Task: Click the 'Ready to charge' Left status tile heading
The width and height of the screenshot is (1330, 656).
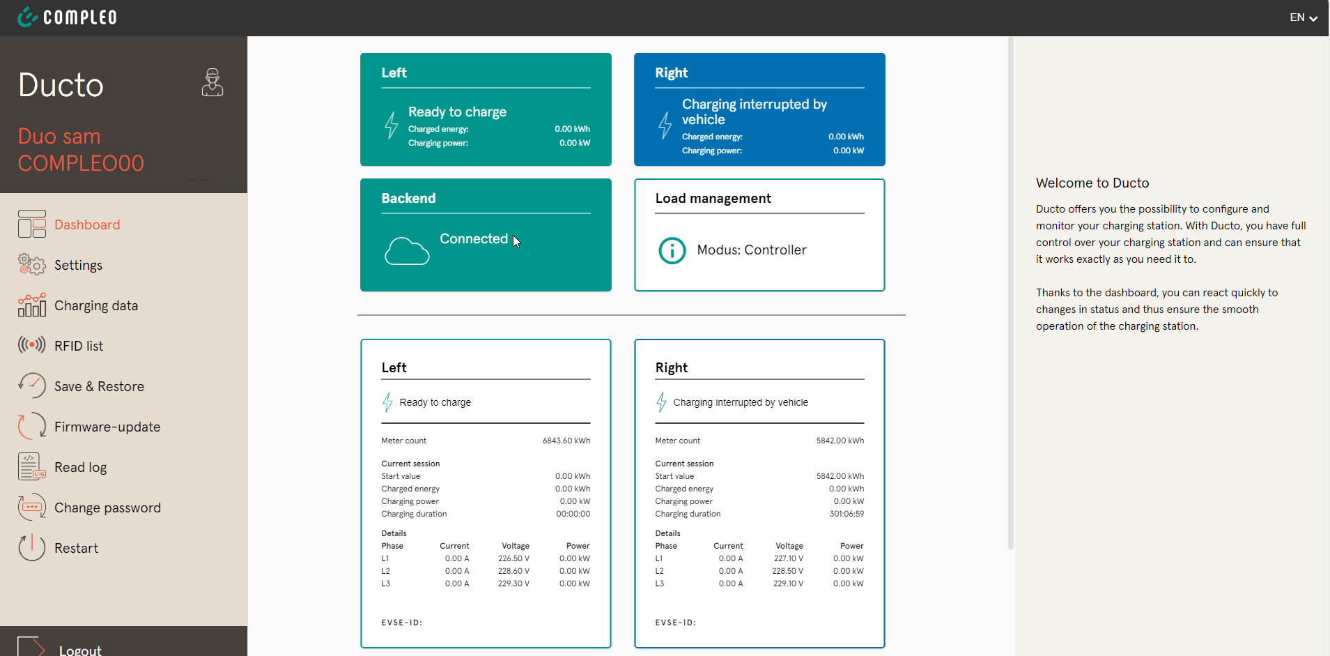Action: 457,112
